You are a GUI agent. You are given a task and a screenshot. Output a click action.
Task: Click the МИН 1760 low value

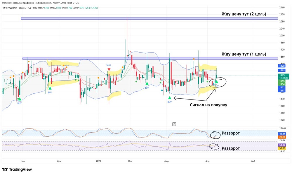[67, 8]
